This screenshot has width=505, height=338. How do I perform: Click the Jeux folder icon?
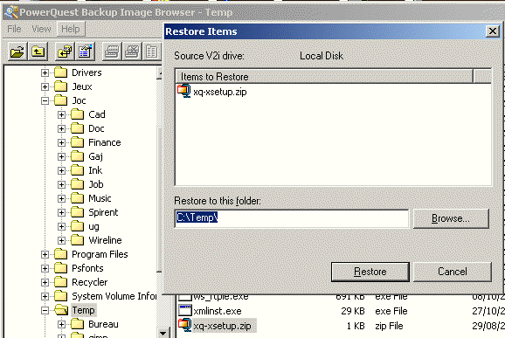coord(61,86)
